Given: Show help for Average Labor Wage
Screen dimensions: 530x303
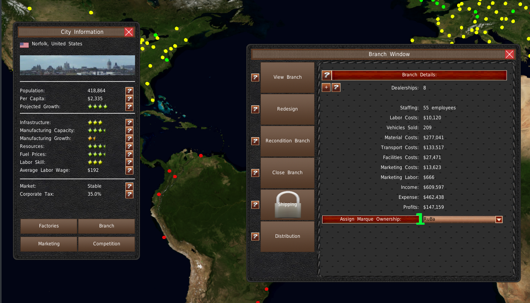Looking at the screenshot, I should point(129,171).
